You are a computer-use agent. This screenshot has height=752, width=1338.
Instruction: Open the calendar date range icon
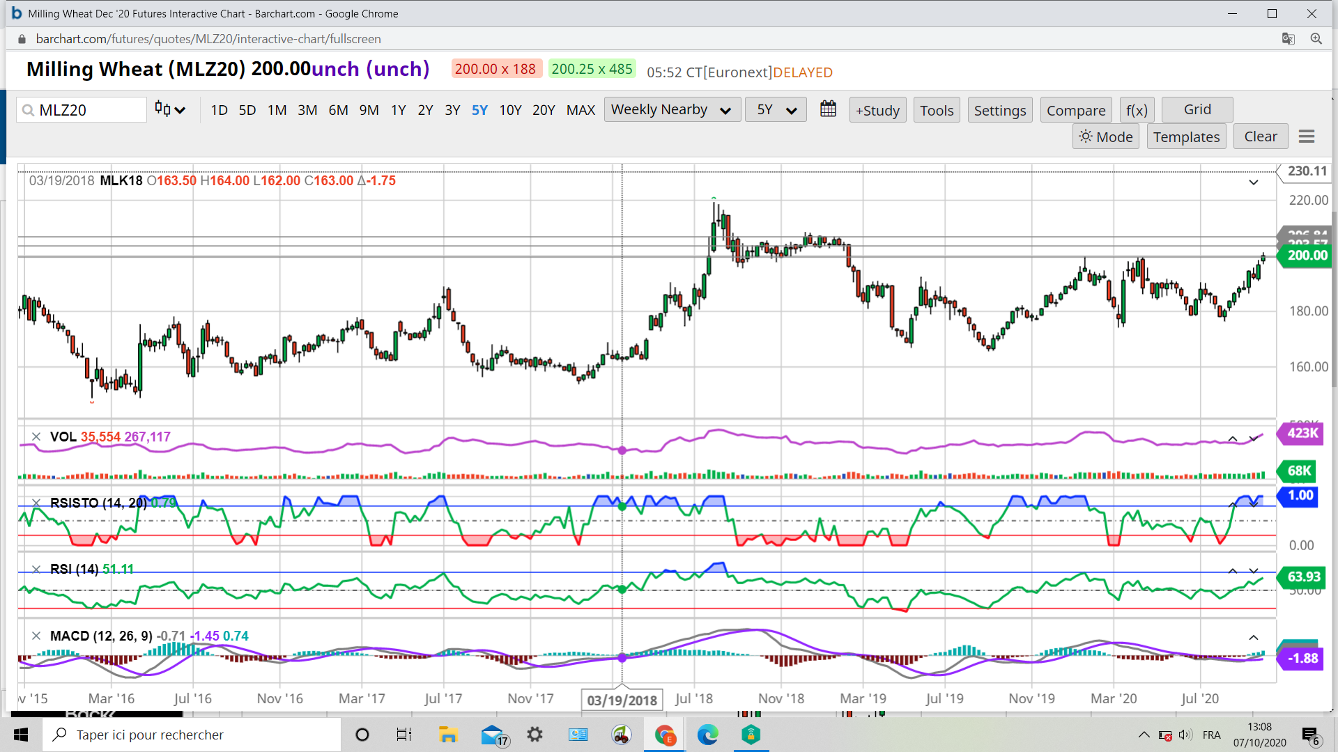828,109
